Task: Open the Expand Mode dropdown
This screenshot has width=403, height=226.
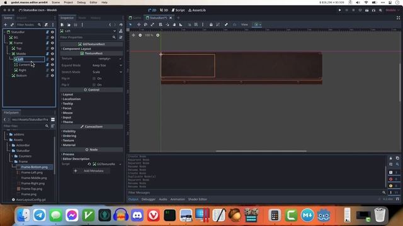Action: 107,65
